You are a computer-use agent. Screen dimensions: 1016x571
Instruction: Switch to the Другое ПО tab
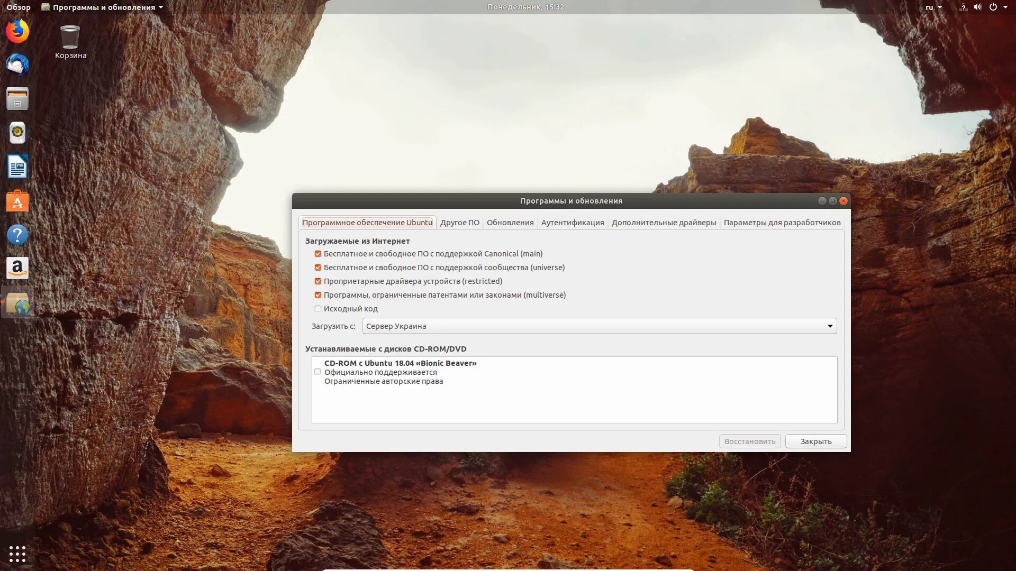(459, 223)
